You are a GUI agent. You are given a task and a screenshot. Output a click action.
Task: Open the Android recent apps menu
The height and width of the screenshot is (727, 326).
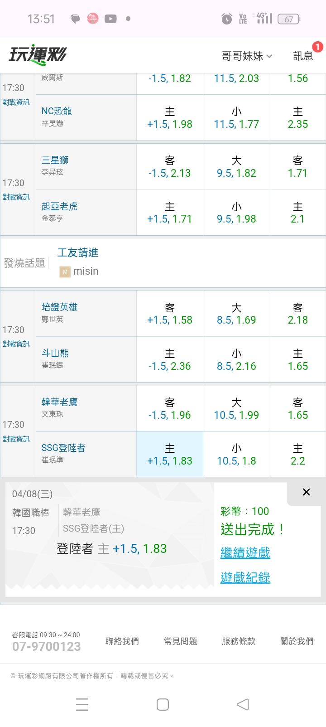pos(82,704)
